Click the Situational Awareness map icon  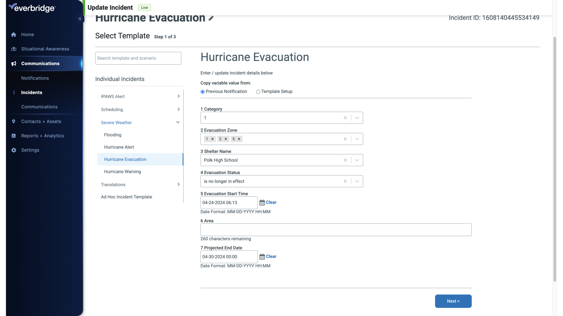(x=13, y=49)
